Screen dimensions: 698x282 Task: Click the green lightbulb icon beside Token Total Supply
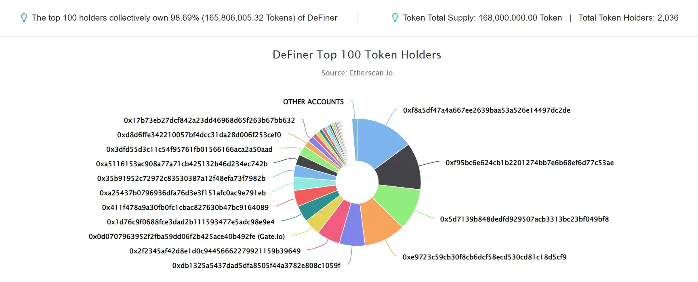coord(395,18)
